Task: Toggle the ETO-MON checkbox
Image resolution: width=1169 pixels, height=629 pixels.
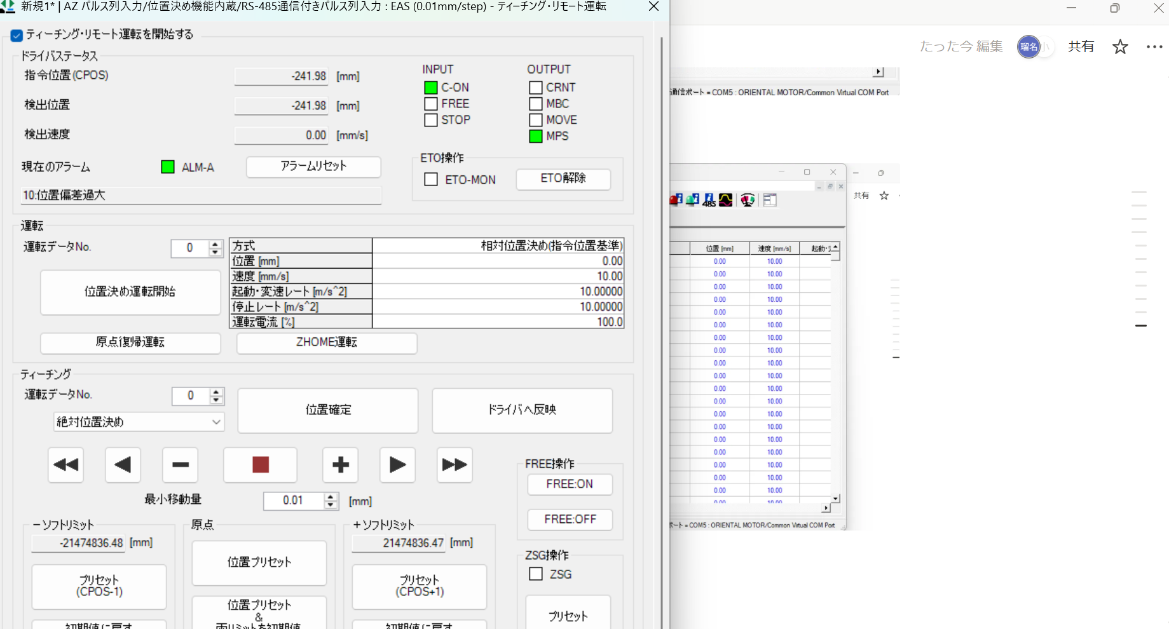Action: (x=431, y=180)
